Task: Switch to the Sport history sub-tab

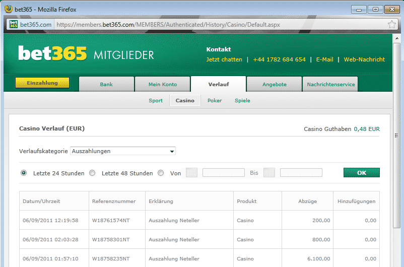Action: coord(156,101)
